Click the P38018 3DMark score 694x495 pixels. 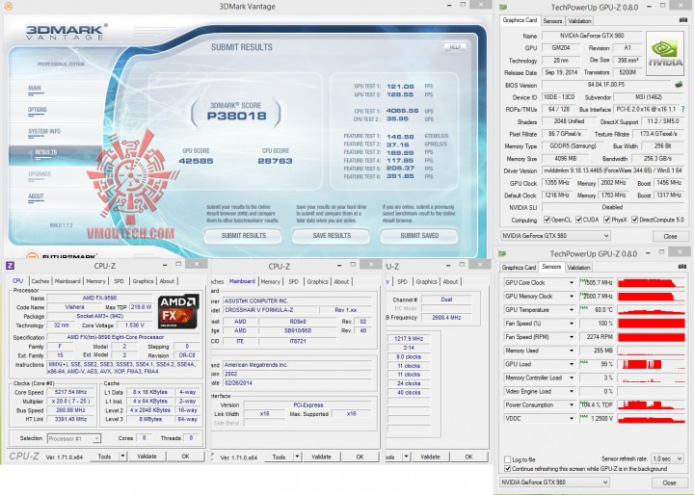[x=236, y=117]
